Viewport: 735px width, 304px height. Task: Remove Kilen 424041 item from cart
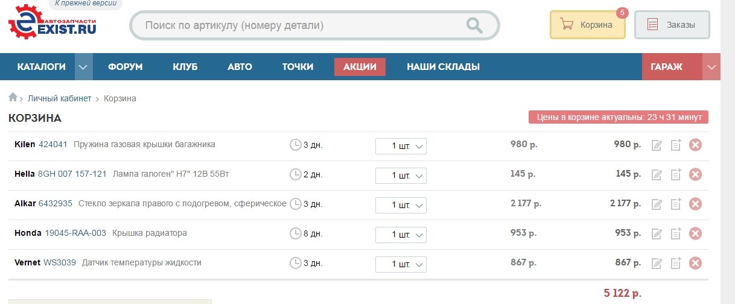(x=695, y=145)
